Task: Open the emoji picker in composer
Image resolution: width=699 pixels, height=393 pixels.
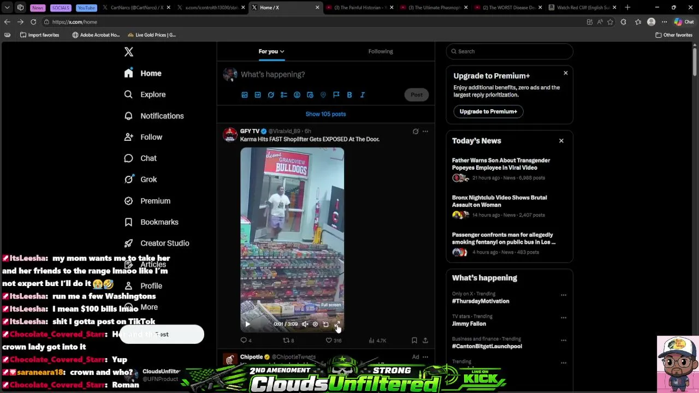Action: pos(297,95)
